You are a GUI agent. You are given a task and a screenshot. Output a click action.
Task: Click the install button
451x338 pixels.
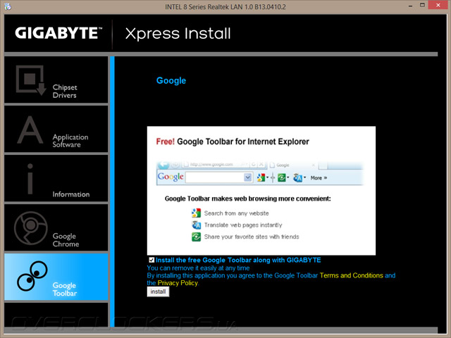click(x=158, y=292)
